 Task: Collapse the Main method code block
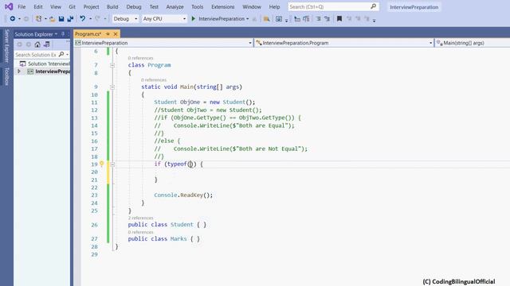point(112,87)
